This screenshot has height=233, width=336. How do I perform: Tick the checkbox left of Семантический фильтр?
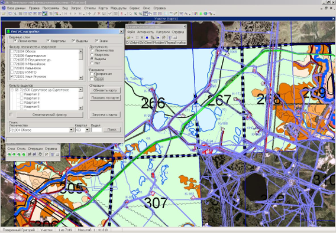coord(11,114)
